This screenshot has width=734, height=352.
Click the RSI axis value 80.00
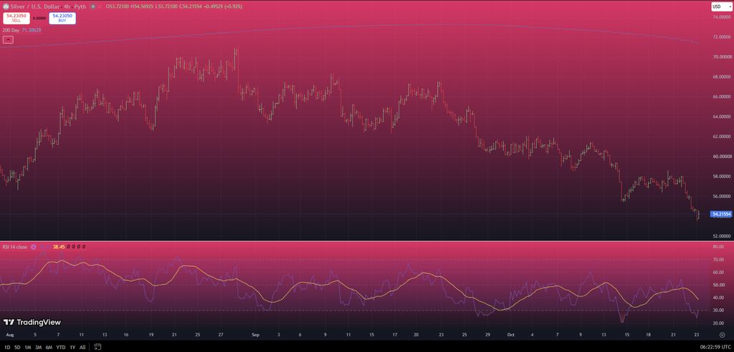718,246
